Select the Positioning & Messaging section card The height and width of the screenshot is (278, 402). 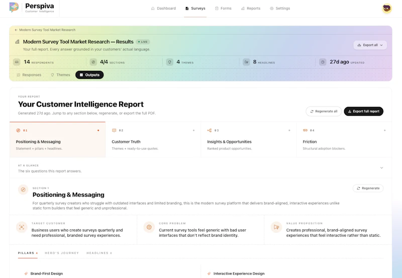tap(57, 140)
